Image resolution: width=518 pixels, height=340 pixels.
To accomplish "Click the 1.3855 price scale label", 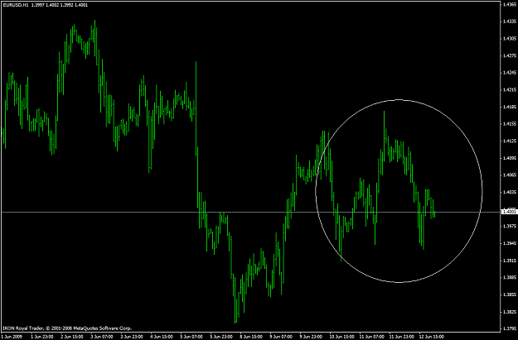I will [510, 295].
